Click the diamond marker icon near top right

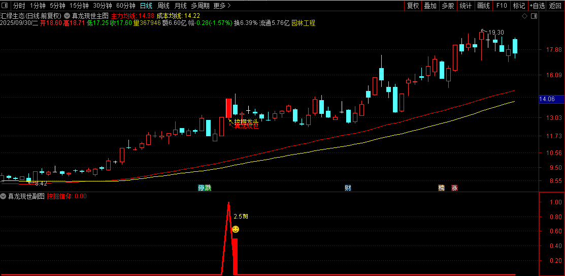point(525,16)
